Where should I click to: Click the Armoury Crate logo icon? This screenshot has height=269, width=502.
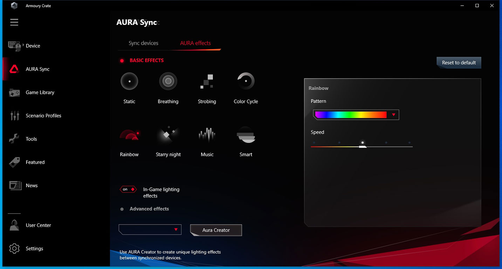click(x=14, y=6)
